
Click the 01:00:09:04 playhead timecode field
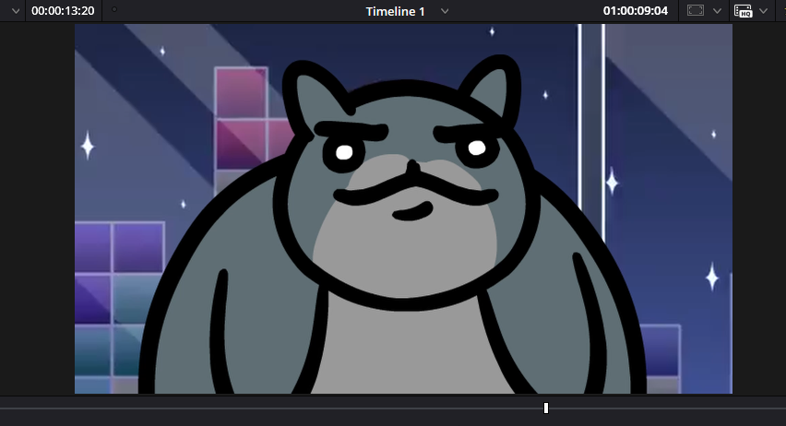(635, 11)
